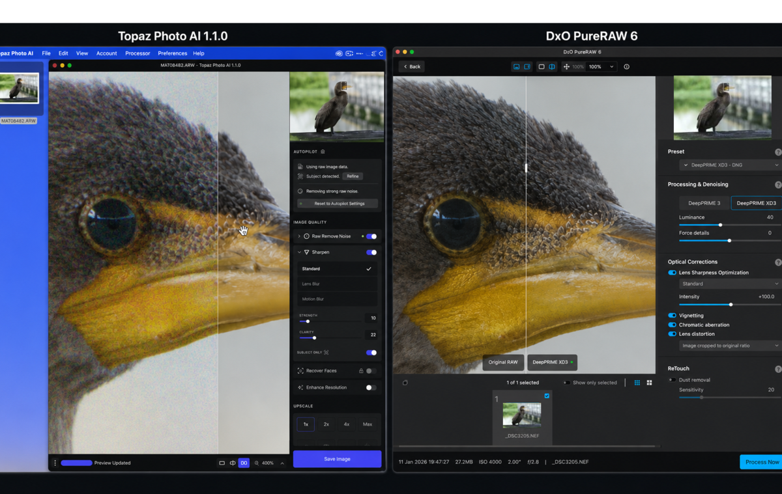Click Save Image in Topaz

click(337, 459)
